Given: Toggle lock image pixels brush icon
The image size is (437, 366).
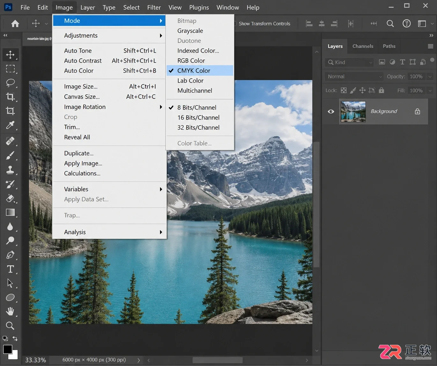Looking at the screenshot, I should click(353, 91).
